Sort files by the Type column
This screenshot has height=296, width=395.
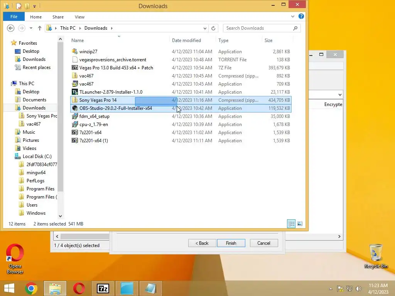pyautogui.click(x=223, y=40)
